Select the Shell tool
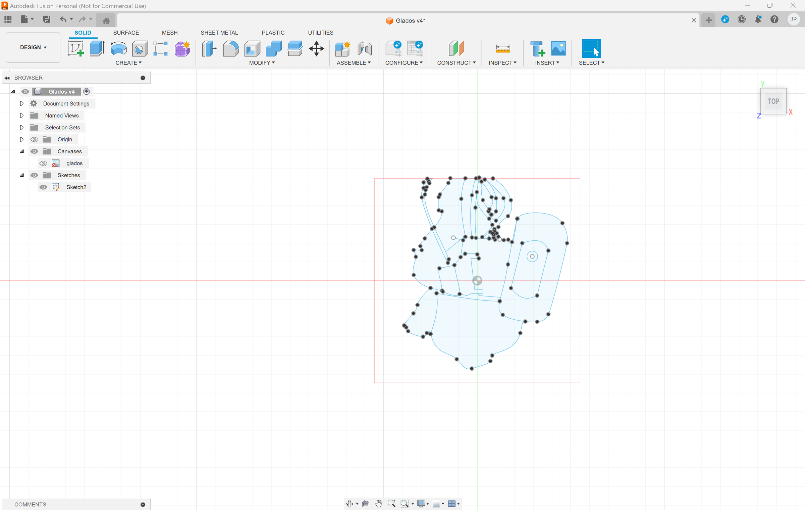The height and width of the screenshot is (510, 805). point(252,49)
